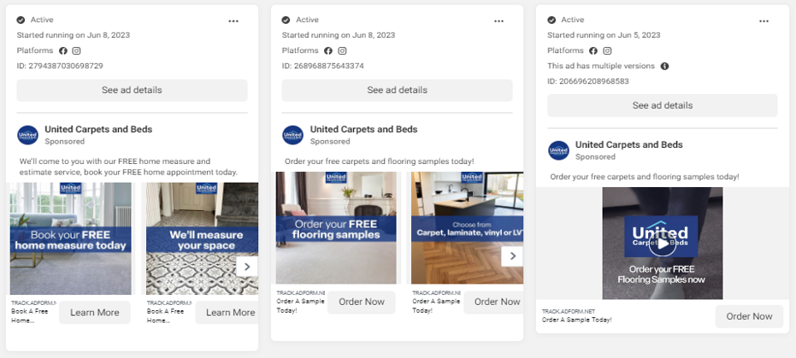Click 'This ad has multiple versions' text

[x=601, y=66]
